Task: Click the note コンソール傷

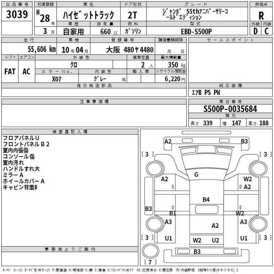Action: pos(19,157)
